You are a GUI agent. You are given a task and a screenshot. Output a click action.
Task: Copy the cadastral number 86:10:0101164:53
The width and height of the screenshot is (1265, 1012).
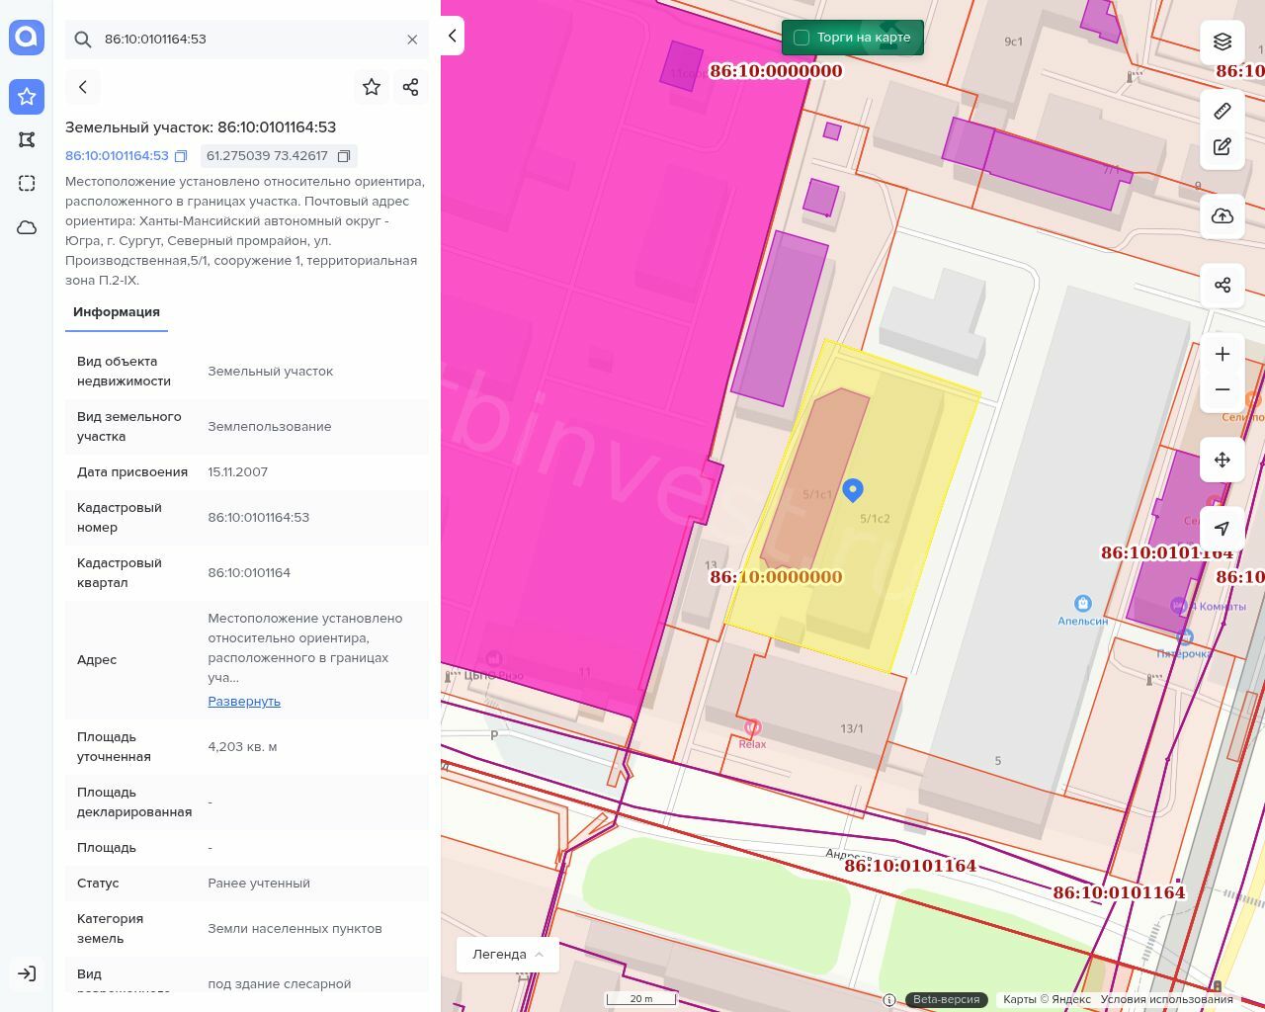(x=181, y=156)
